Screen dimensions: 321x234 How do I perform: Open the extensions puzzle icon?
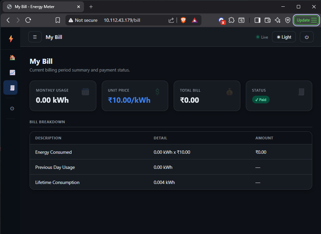(x=231, y=20)
